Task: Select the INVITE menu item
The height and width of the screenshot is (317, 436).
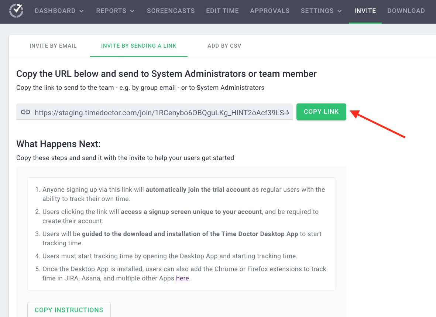Action: 365,11
